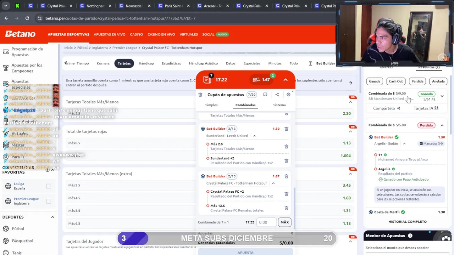Tick the LaLiga España checkbox

point(49,186)
